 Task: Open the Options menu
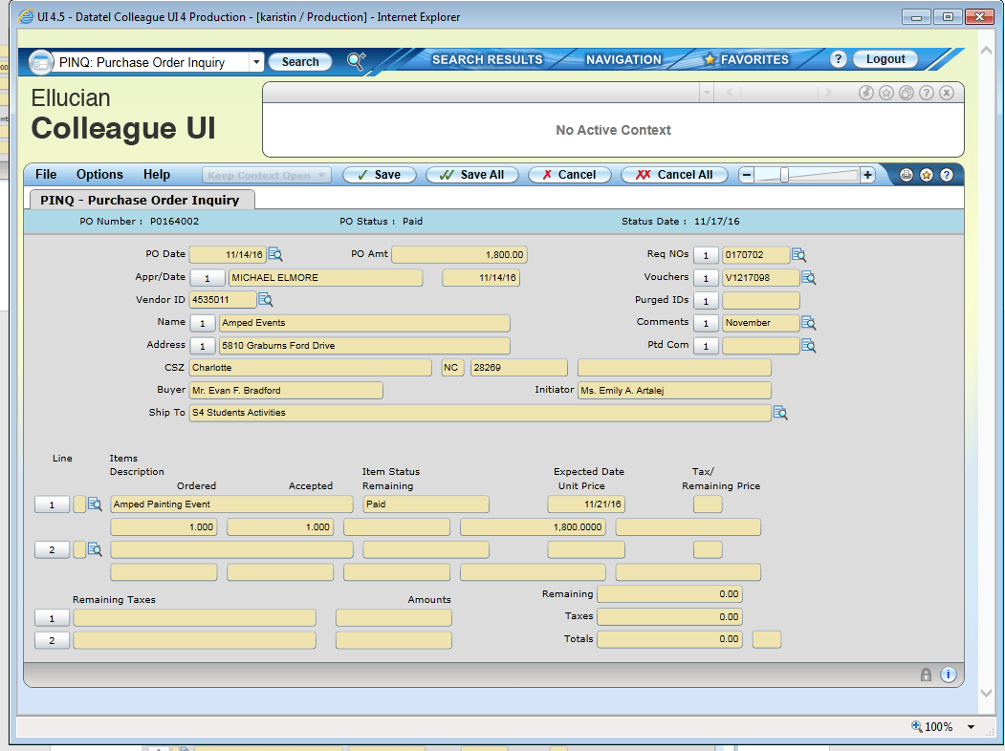click(x=99, y=175)
